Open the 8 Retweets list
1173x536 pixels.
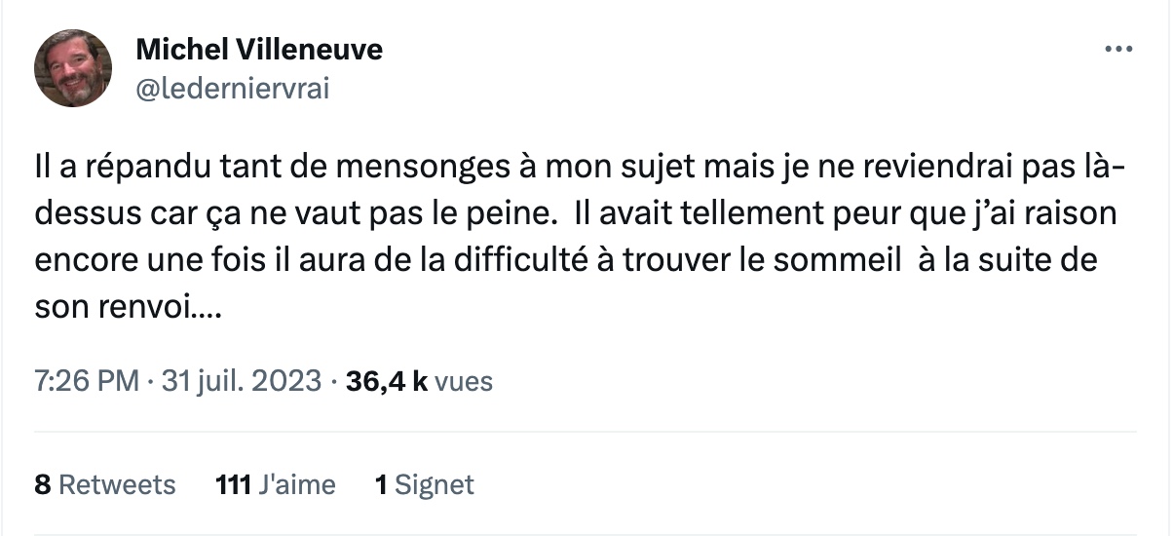[x=105, y=484]
